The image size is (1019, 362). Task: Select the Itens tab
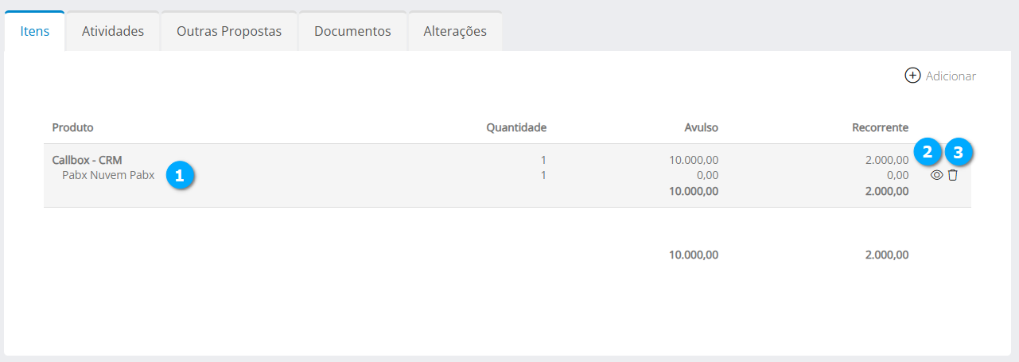tap(35, 32)
